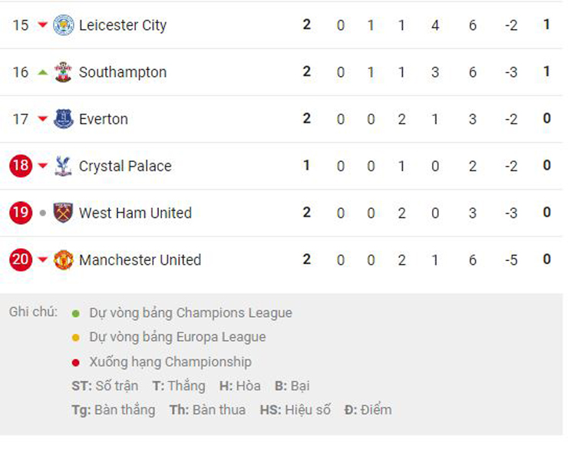Click West Ham's grey unchanged-rank dot

click(43, 213)
